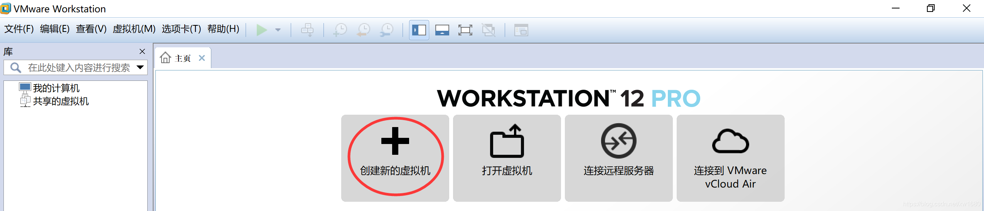Click the green power on play button
984x211 pixels.
click(262, 30)
